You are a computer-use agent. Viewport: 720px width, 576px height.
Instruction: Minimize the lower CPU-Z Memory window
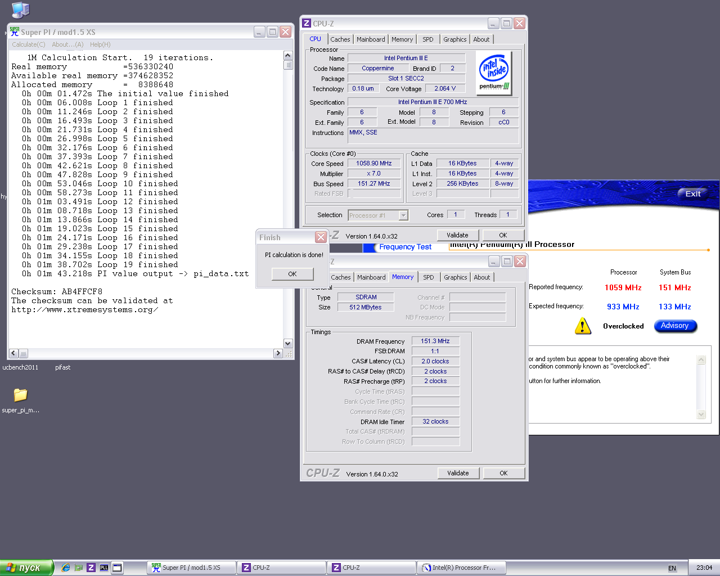[494, 262]
